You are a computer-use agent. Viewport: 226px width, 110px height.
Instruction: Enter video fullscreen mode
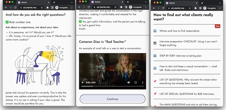click(x=136, y=83)
